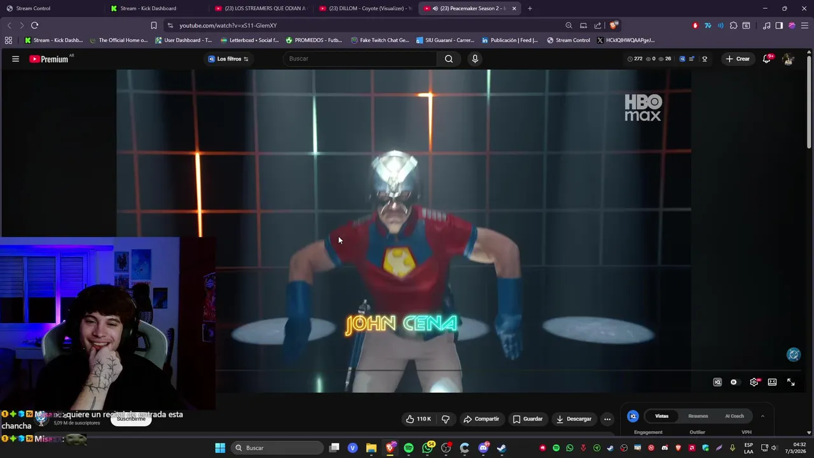The height and width of the screenshot is (458, 814).
Task: Click the Guardar button
Action: click(x=528, y=419)
